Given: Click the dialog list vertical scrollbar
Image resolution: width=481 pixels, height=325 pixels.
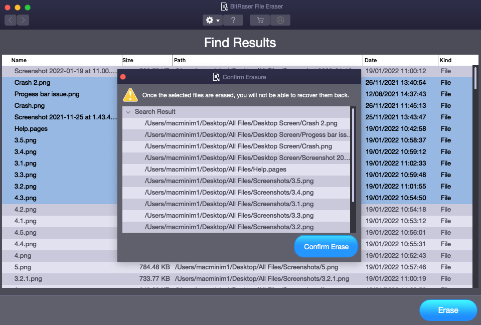Looking at the screenshot, I should (x=353, y=155).
